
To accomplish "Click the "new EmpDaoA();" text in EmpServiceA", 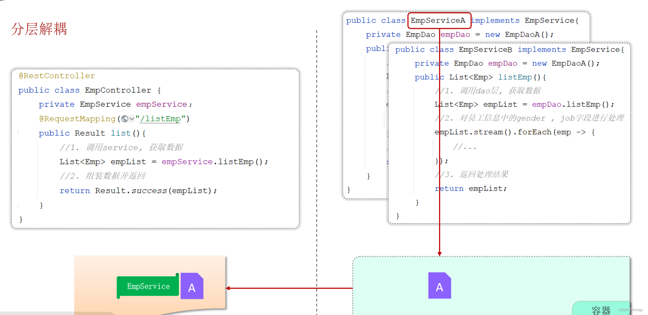I will pos(519,35).
